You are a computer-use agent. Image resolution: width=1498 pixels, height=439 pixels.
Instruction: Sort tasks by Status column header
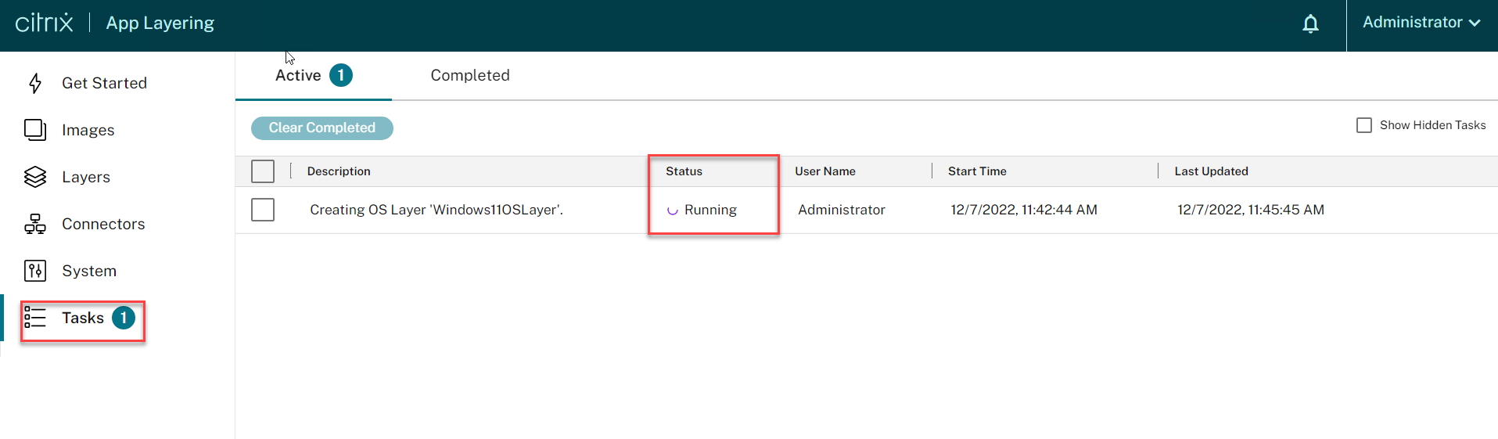tap(684, 171)
